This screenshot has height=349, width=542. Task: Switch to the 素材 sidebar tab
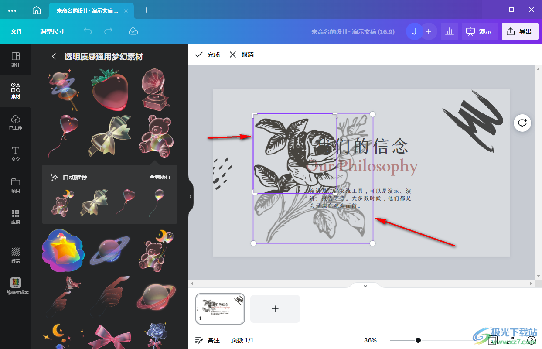pyautogui.click(x=16, y=91)
